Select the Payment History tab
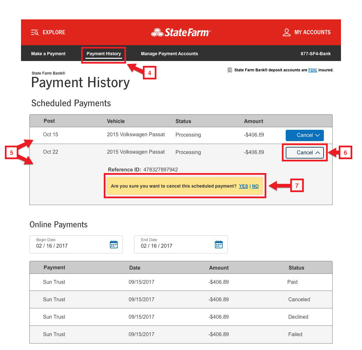This screenshot has height=350, width=362. 104,54
